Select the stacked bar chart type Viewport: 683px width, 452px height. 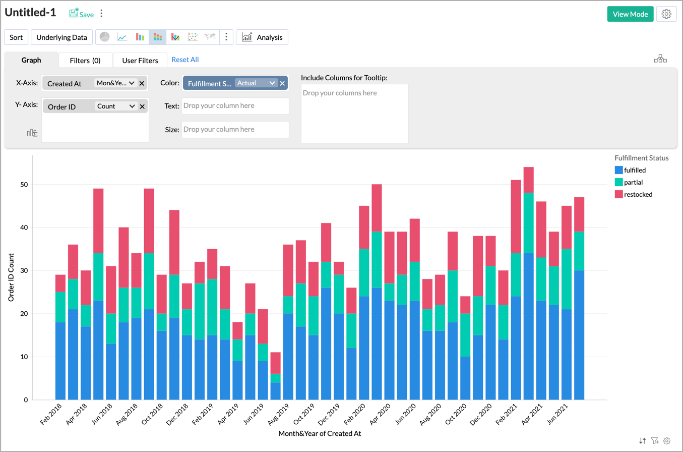pyautogui.click(x=157, y=37)
